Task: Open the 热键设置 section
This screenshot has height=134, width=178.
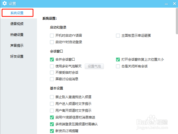Action: (x=17, y=35)
